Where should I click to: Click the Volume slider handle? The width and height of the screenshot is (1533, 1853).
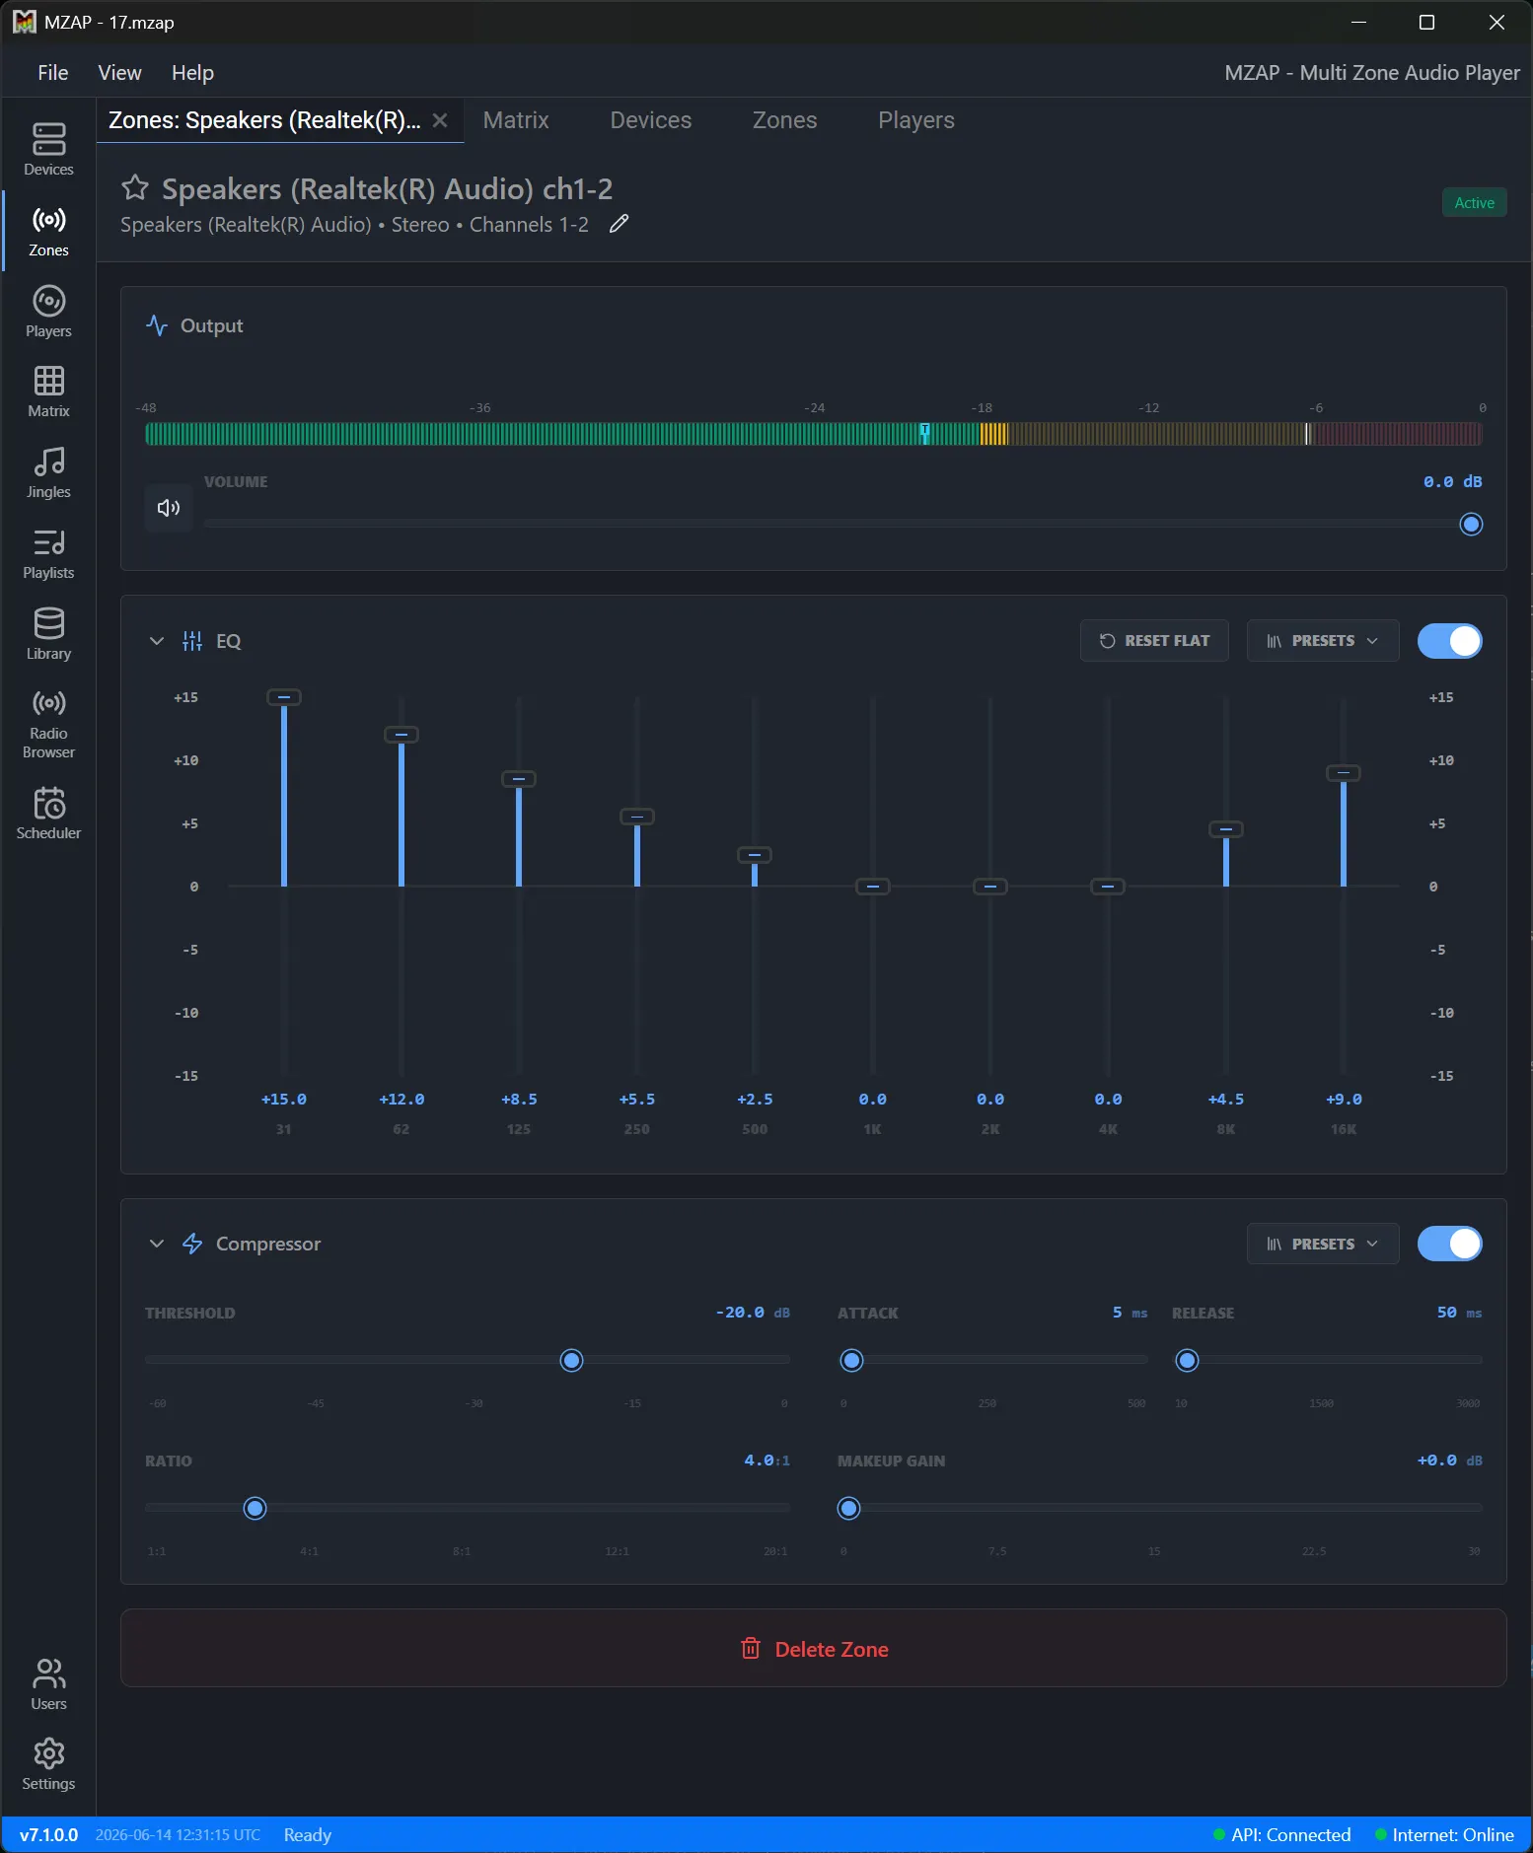[1471, 525]
